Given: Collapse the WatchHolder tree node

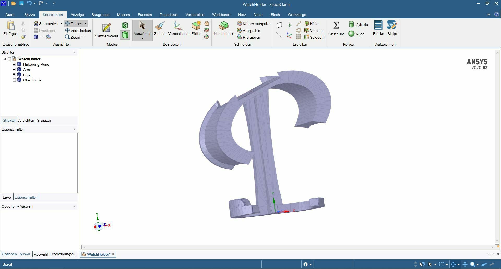Looking at the screenshot, I should pyautogui.click(x=5, y=59).
